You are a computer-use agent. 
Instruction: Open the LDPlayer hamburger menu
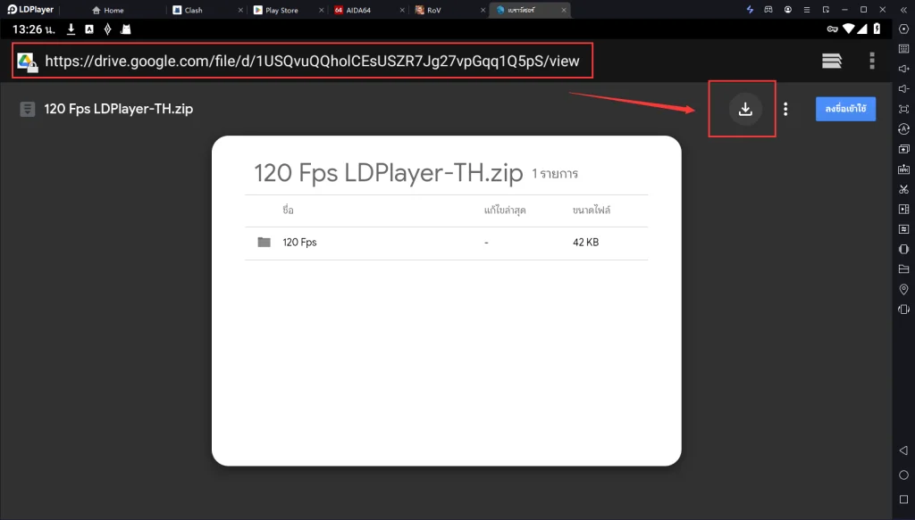[807, 9]
